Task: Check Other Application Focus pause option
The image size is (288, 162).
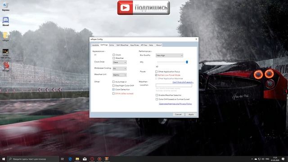Action: point(157,72)
